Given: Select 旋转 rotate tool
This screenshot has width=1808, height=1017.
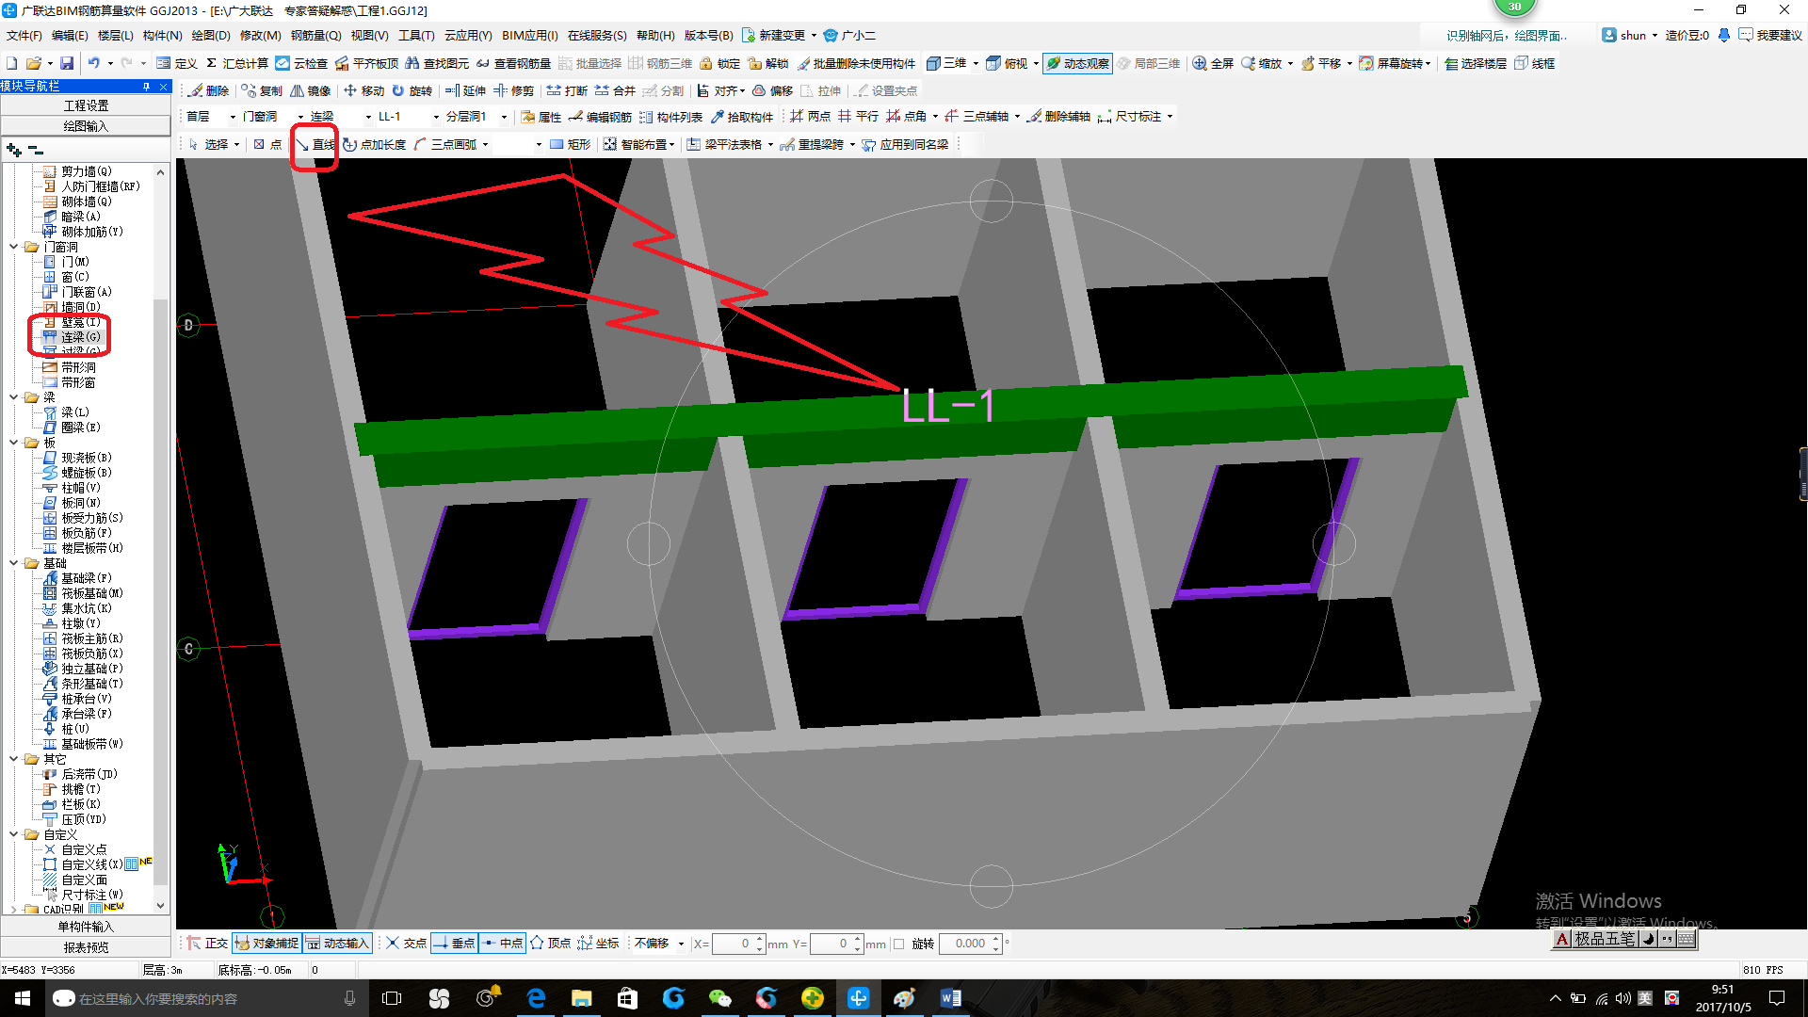Looking at the screenshot, I should 412,90.
